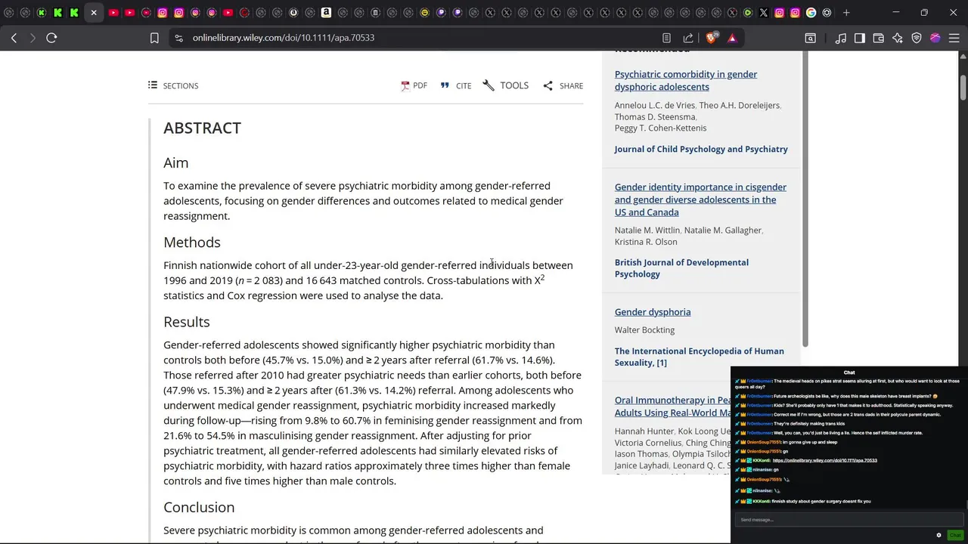Switch to the Amazon tab
This screenshot has height=544, width=968.
326,13
